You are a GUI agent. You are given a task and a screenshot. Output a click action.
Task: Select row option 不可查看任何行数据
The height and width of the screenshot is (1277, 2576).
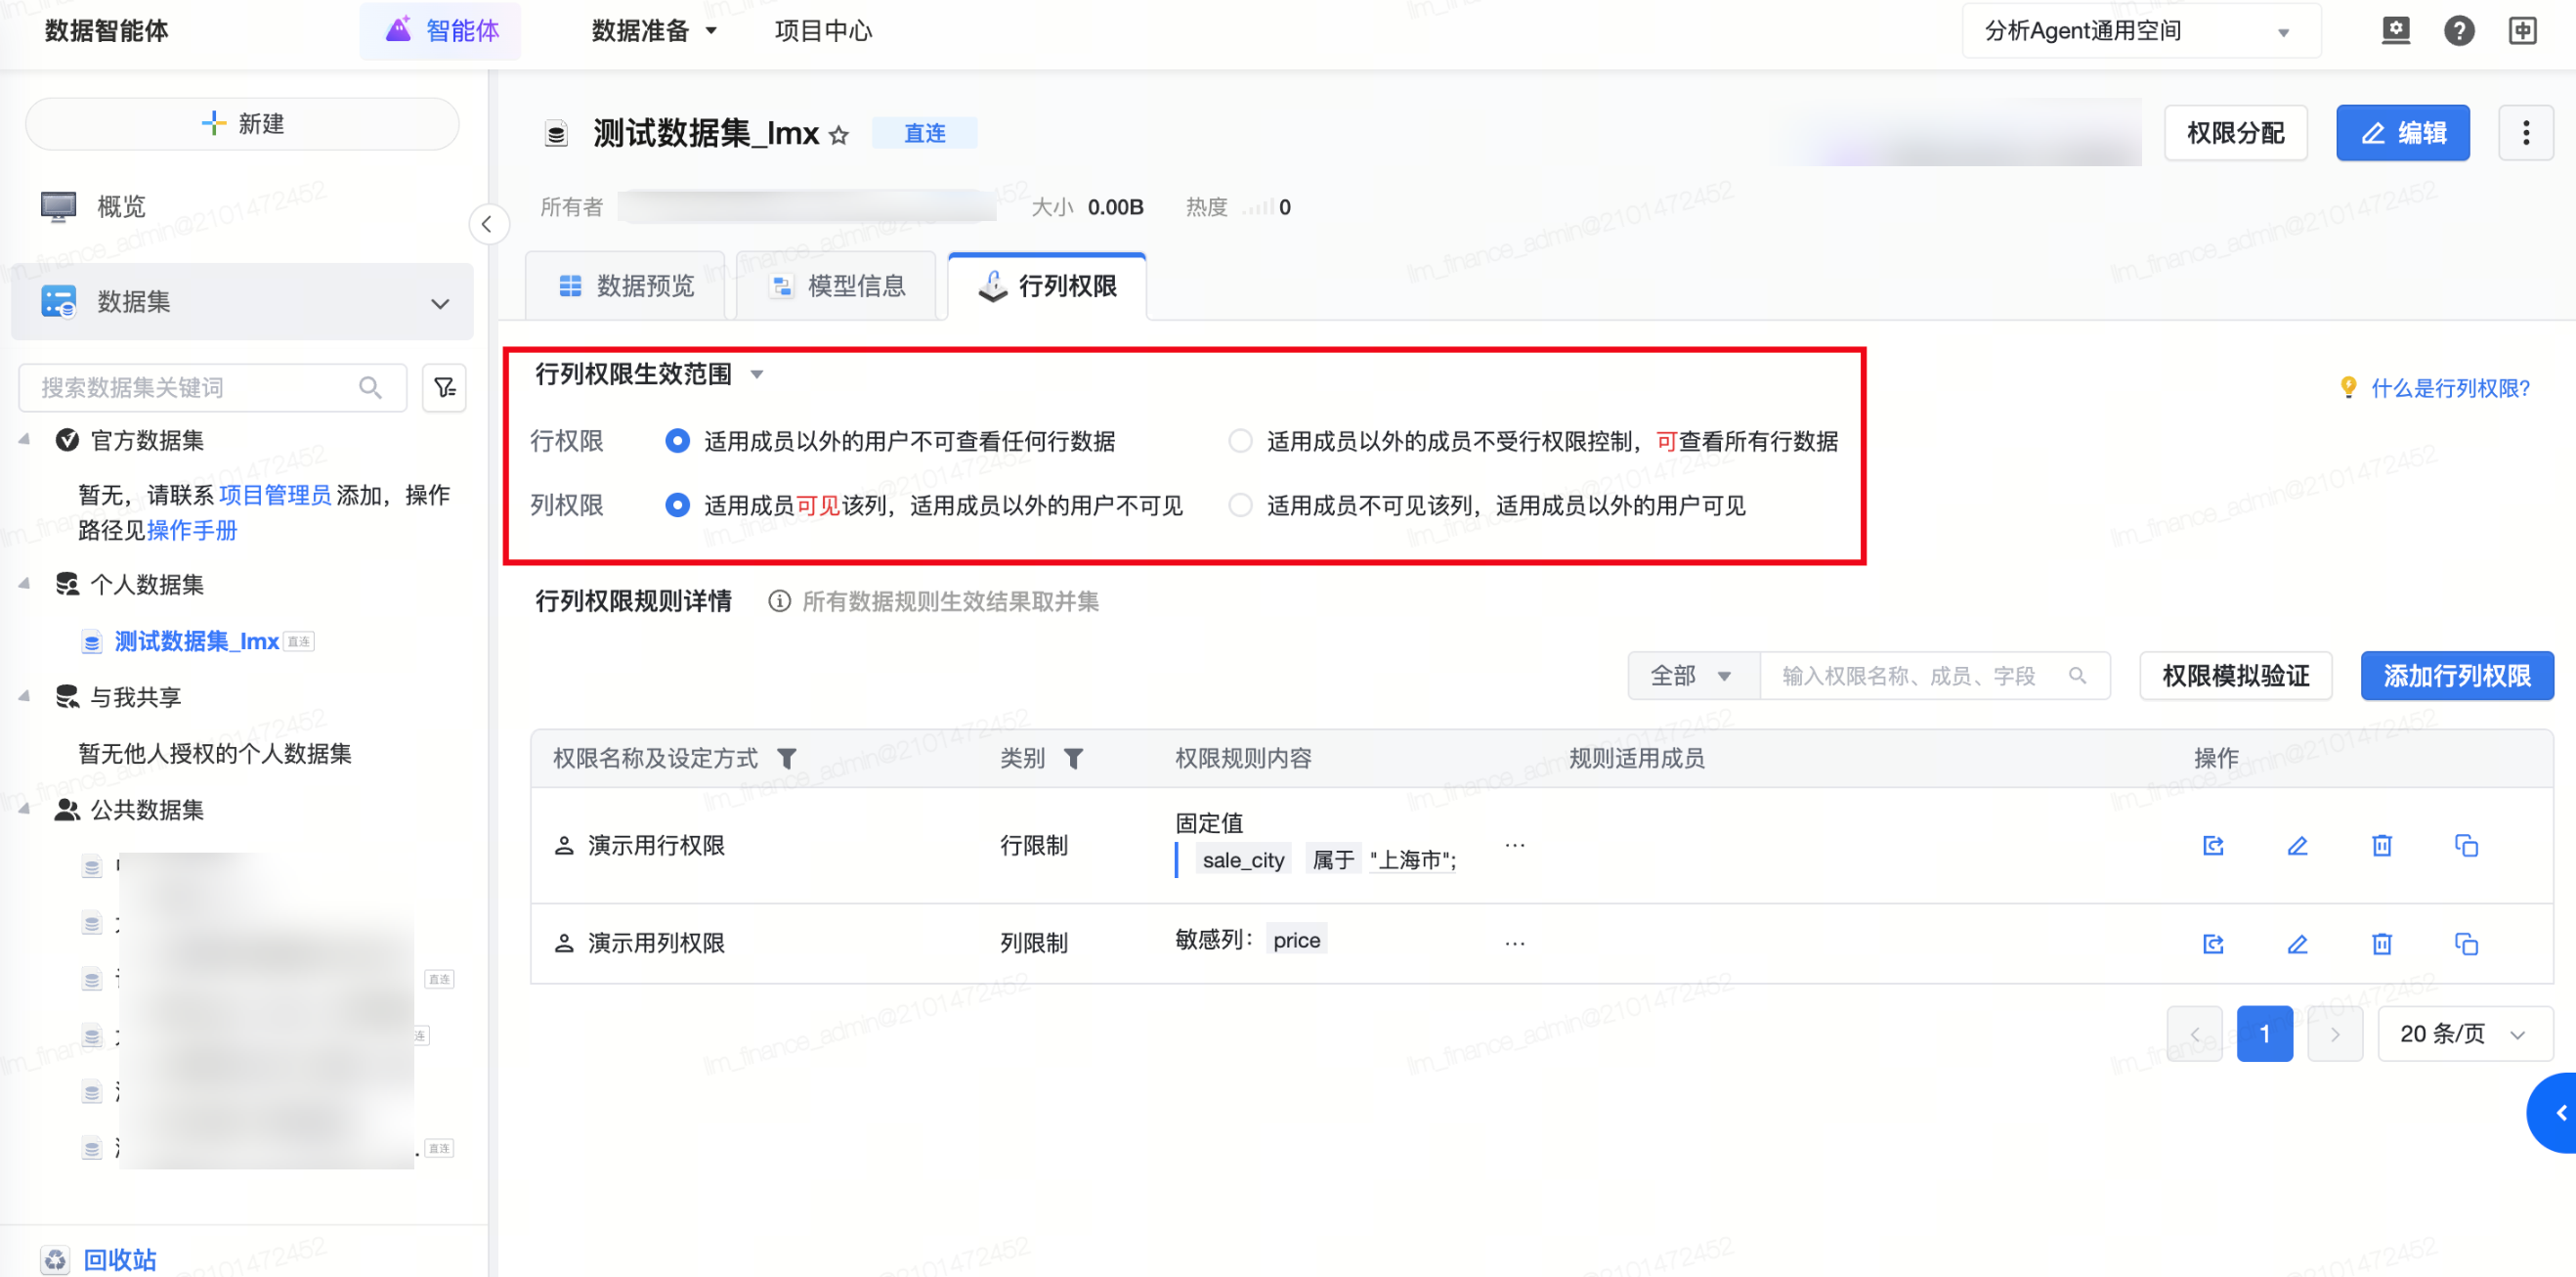(x=677, y=441)
